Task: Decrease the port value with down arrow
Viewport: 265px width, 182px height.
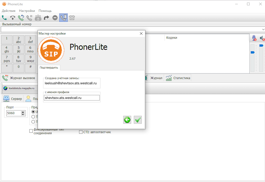Action: (x=23, y=114)
